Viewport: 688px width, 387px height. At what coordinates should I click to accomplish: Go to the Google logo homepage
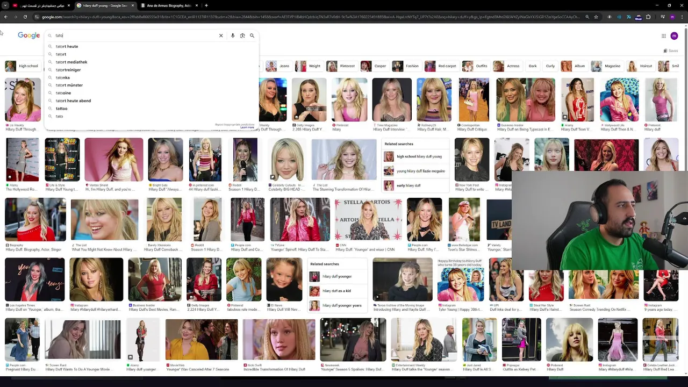29,35
